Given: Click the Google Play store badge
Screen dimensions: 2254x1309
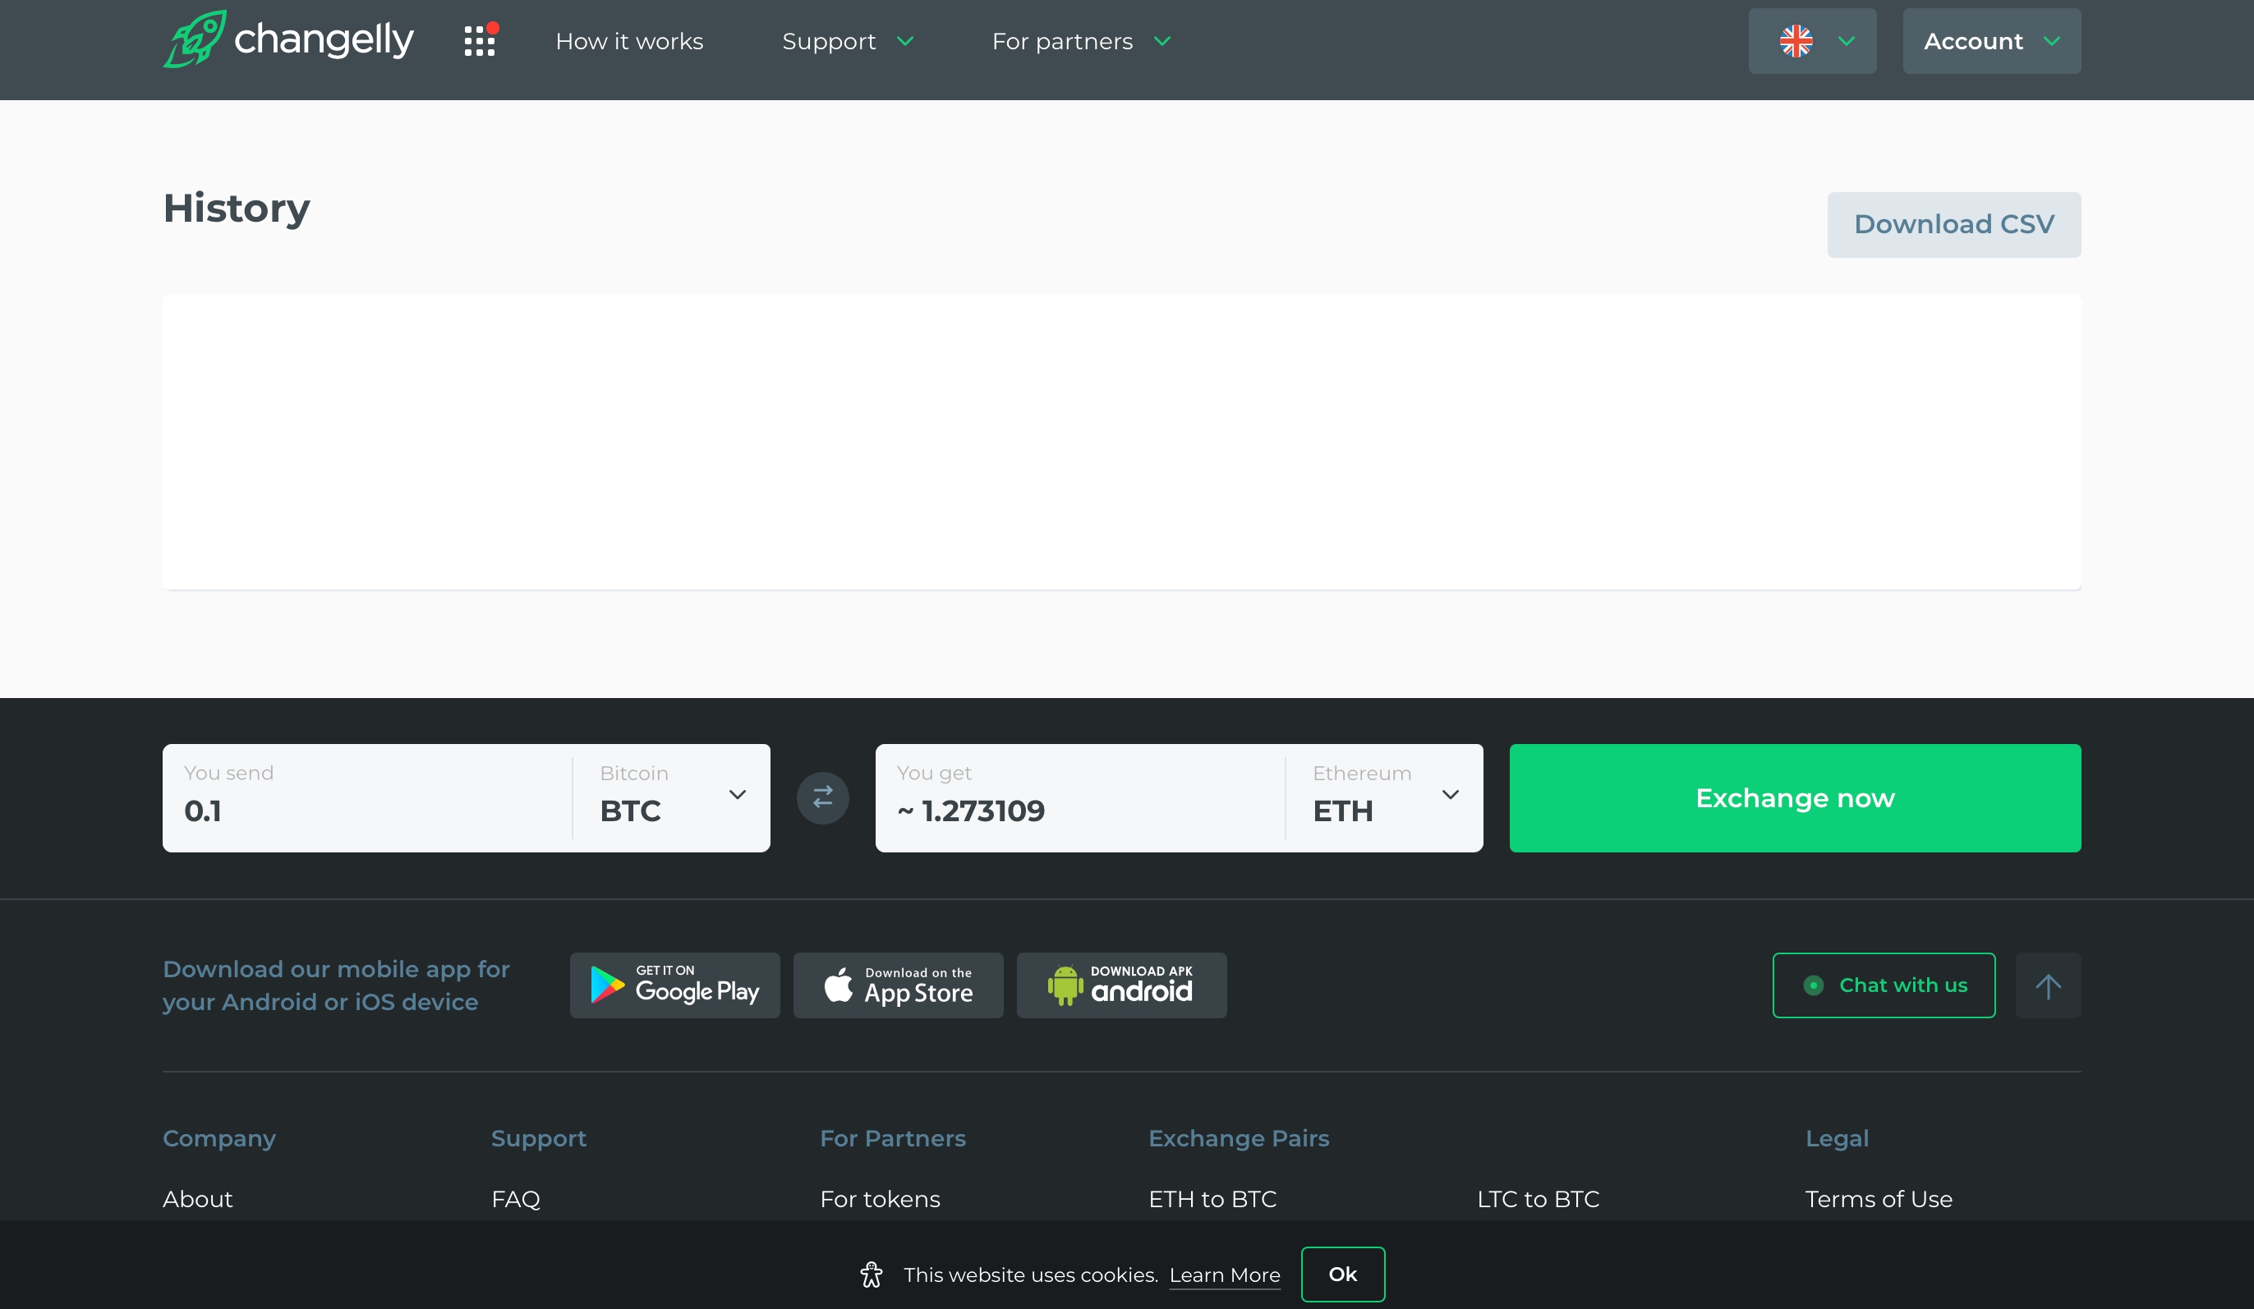Looking at the screenshot, I should click(674, 985).
